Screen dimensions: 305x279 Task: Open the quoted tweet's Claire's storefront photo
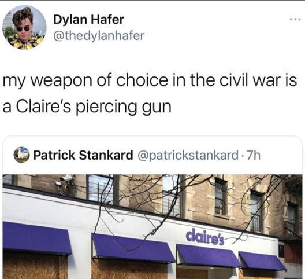coord(152,226)
